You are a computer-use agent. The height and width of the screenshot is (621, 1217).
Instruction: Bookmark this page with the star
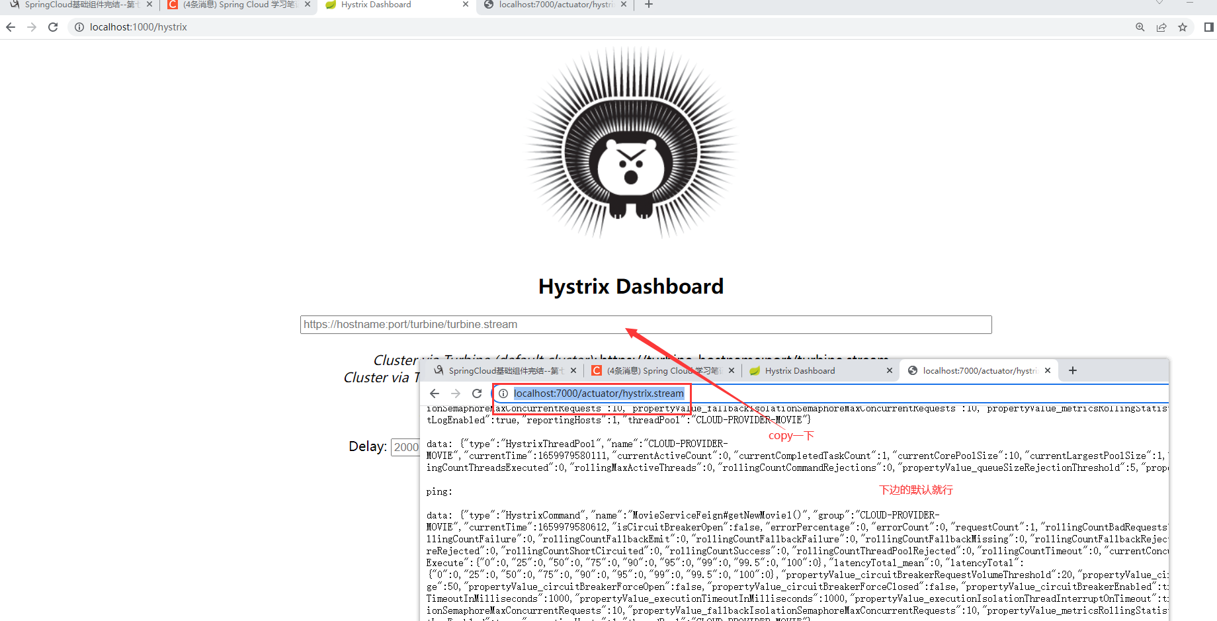(x=1183, y=27)
